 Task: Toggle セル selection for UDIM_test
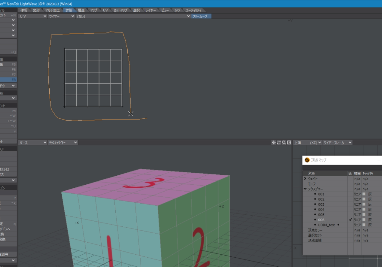[350, 225]
